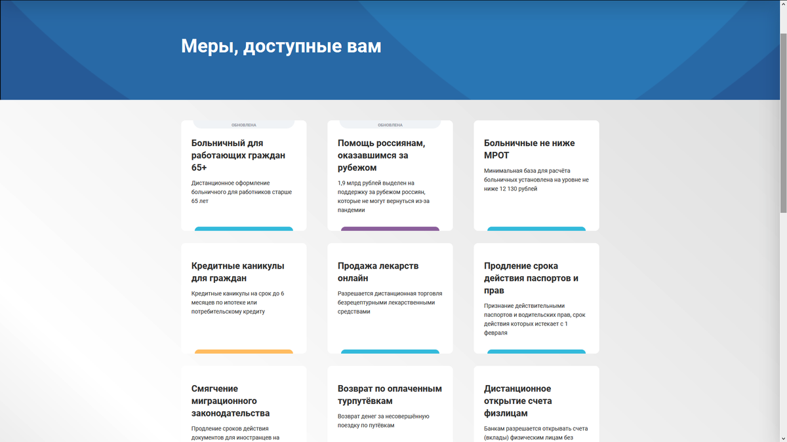
Task: Select the ОБНОВЛЕНА badge on "Помощь россиянам" card
Action: click(390, 123)
